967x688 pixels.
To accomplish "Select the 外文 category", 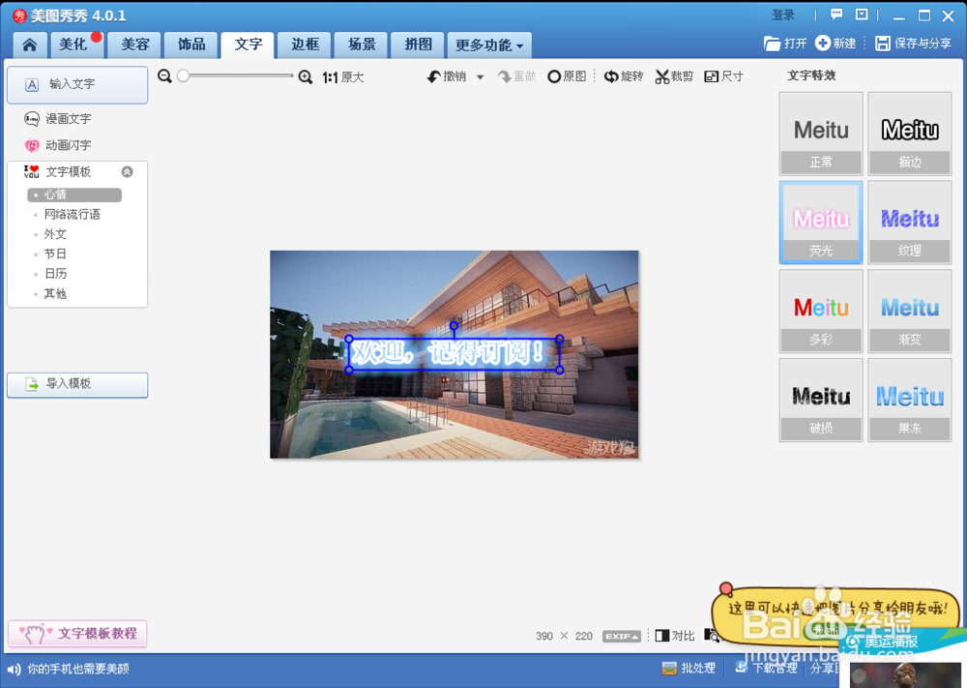I will (x=55, y=234).
